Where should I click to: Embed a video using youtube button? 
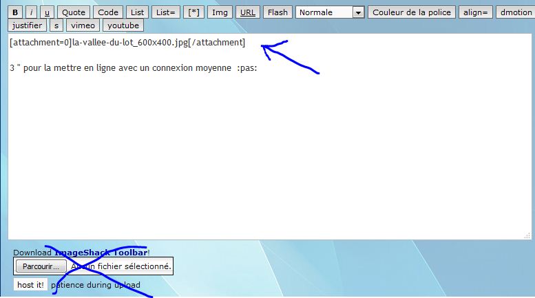(123, 25)
